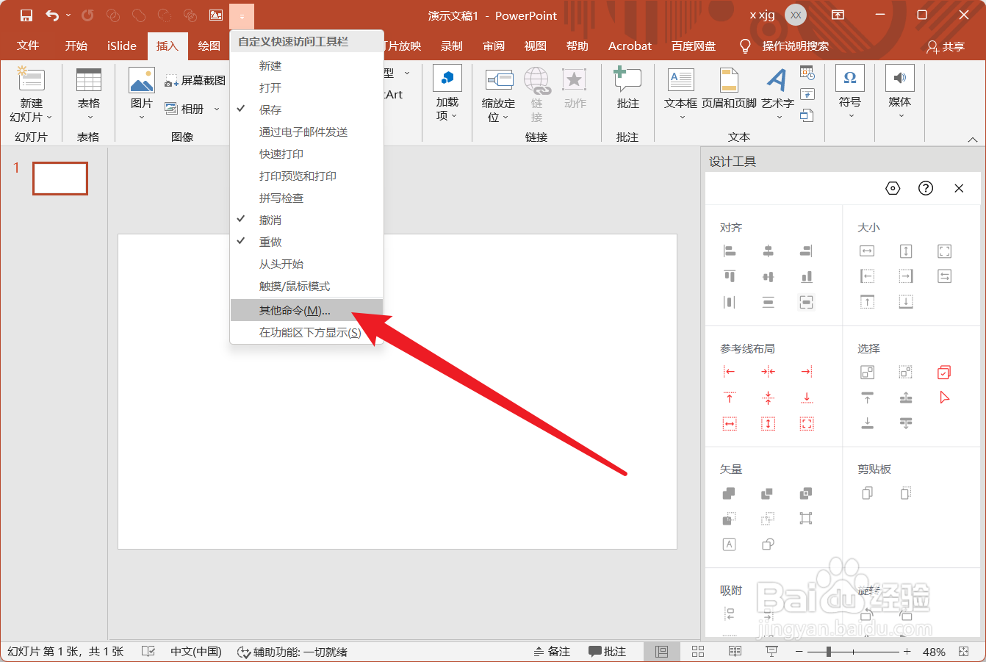
Task: Select 其他命令(M)... menu item
Action: [307, 310]
